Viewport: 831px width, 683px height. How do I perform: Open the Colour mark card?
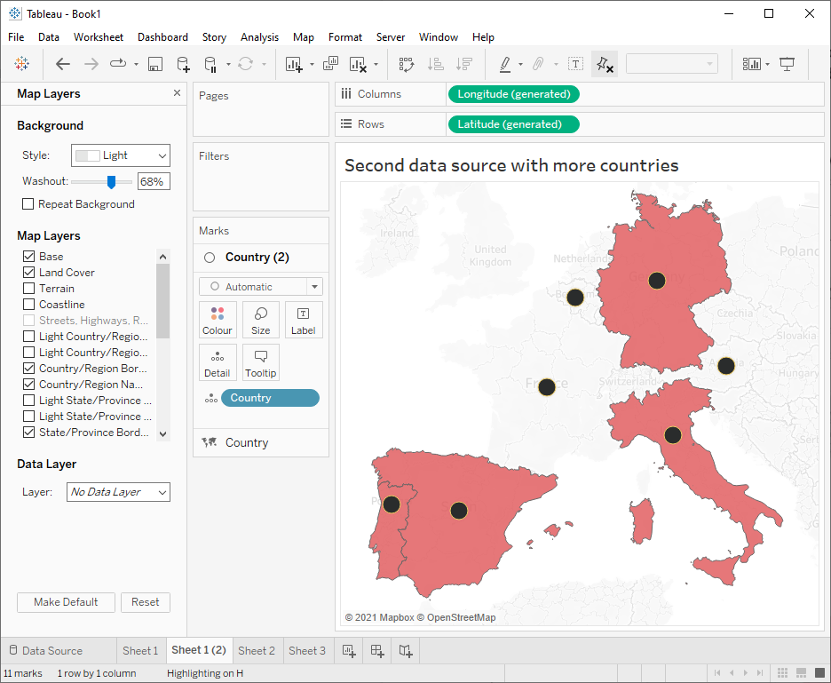point(218,320)
